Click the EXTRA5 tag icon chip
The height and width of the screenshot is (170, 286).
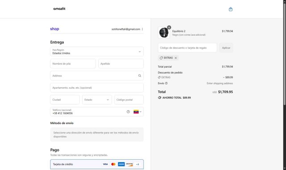click(x=168, y=58)
